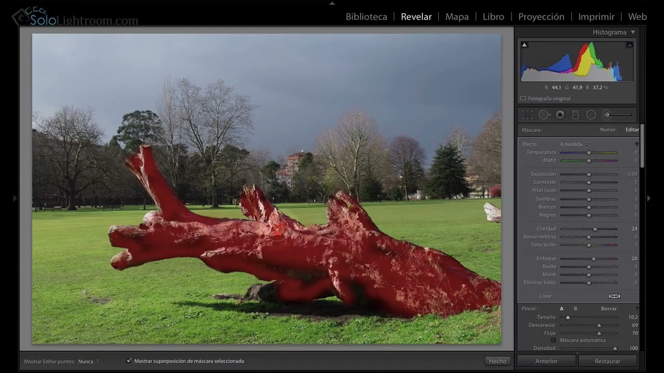Click the Claridad slider handle

(x=595, y=229)
